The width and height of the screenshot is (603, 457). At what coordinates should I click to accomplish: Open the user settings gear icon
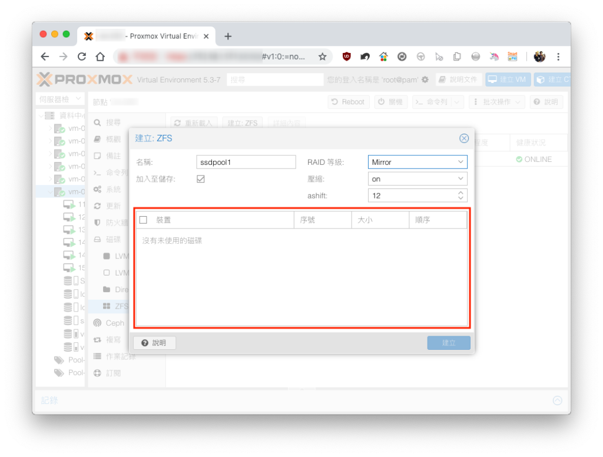(x=425, y=80)
